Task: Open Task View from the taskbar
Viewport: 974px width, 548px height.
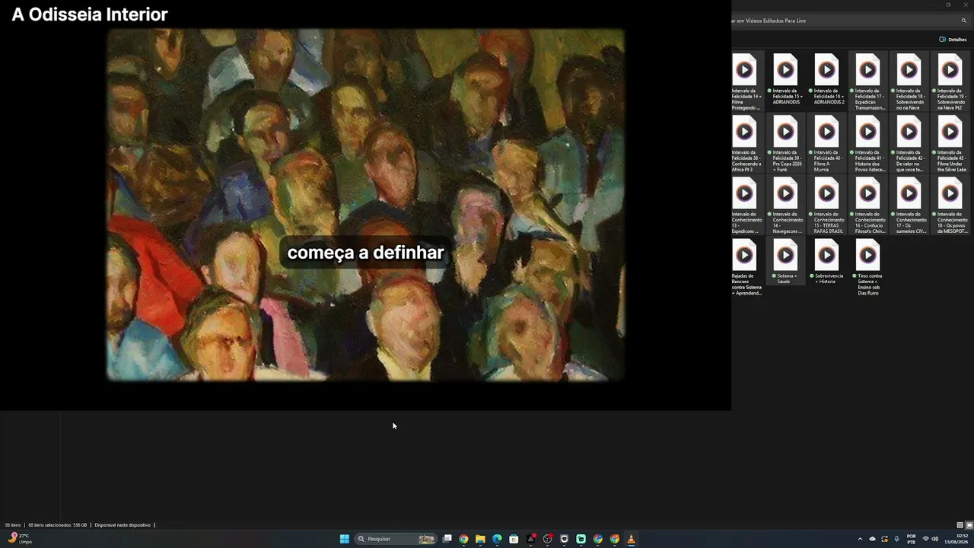Action: pos(447,539)
